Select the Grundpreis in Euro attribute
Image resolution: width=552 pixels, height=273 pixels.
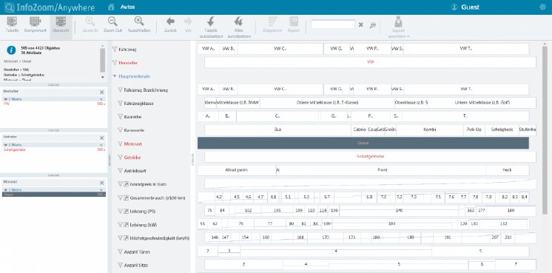coord(148,184)
